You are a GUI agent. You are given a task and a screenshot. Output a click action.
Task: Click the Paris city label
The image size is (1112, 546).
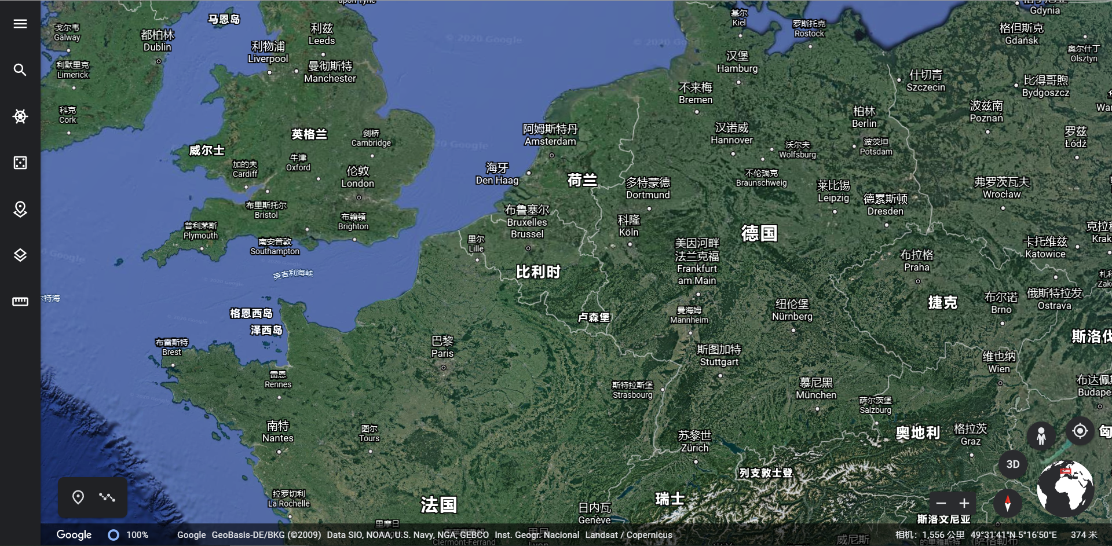pyautogui.click(x=442, y=347)
